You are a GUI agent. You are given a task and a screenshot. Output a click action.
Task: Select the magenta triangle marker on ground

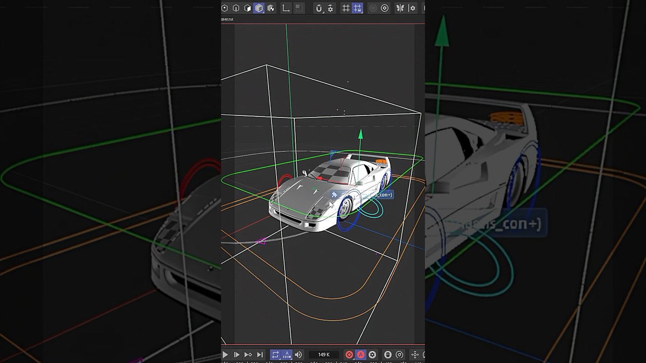pyautogui.click(x=261, y=241)
